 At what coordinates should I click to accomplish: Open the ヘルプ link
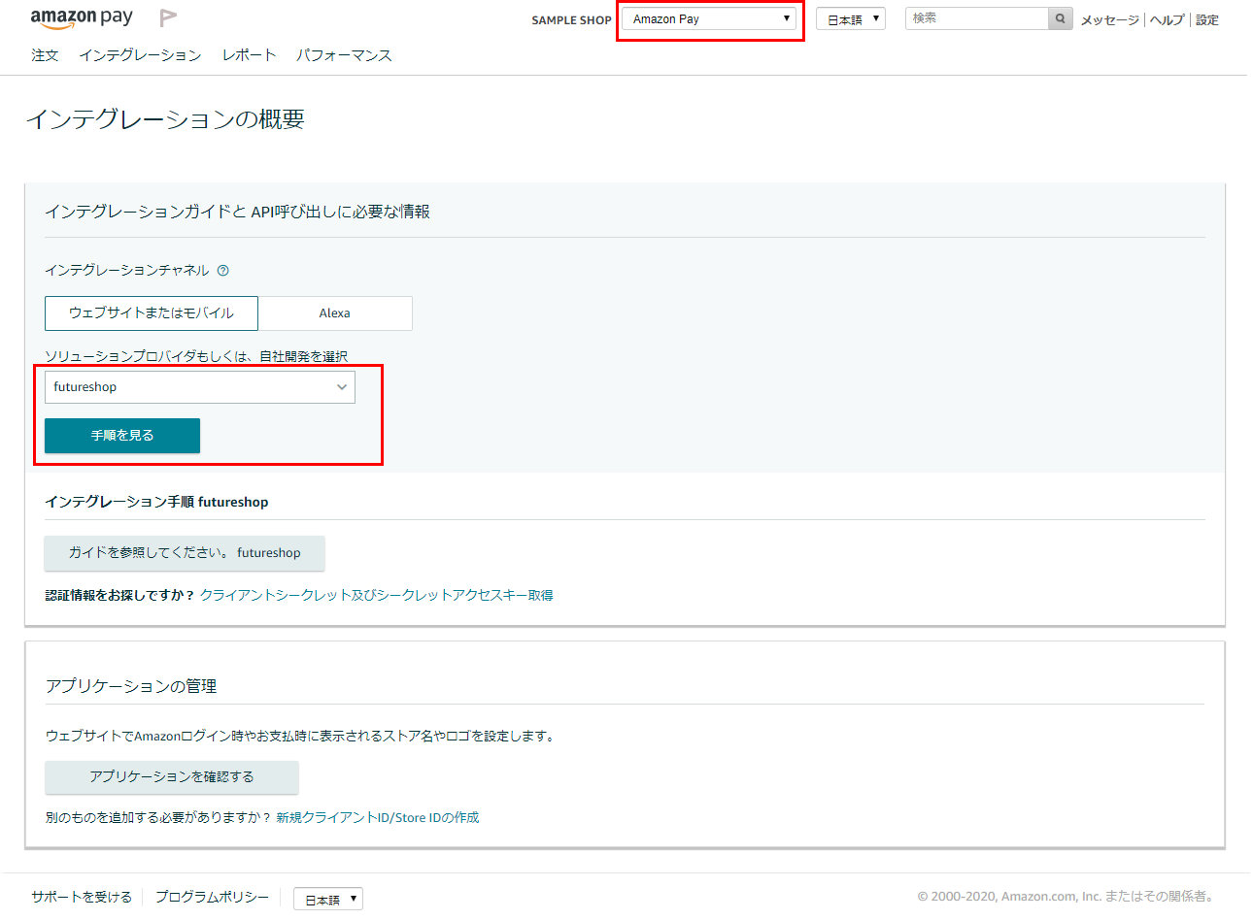tap(1167, 19)
